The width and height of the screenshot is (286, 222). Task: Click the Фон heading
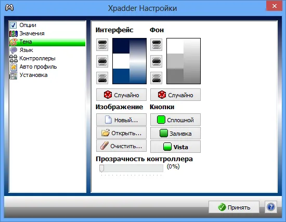(157, 30)
